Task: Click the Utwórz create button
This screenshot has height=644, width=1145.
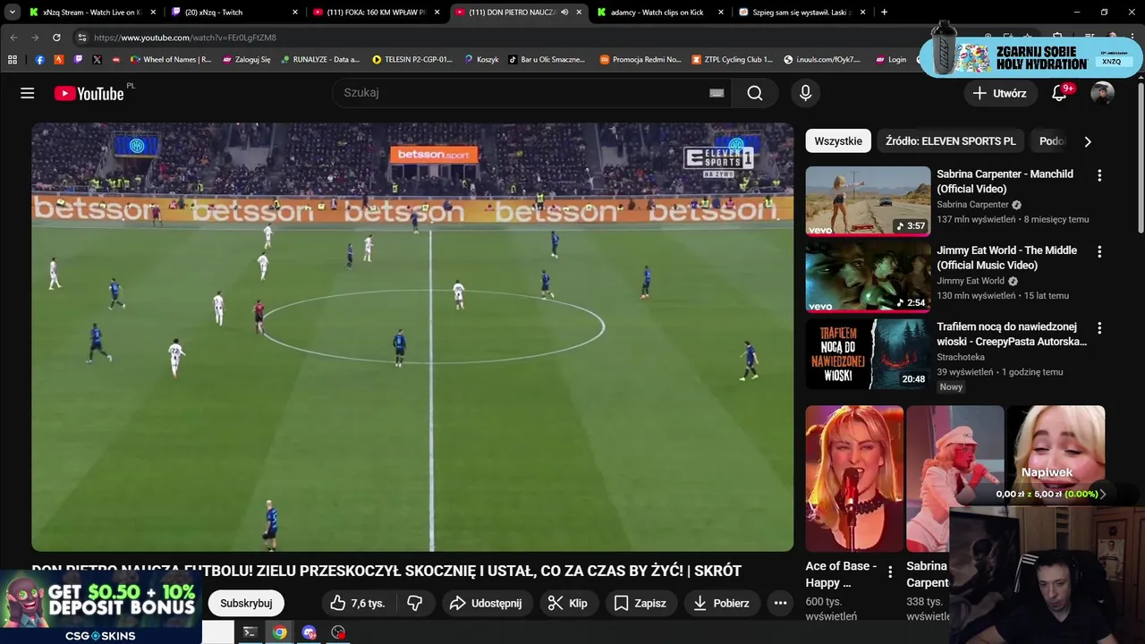Action: [x=1000, y=93]
